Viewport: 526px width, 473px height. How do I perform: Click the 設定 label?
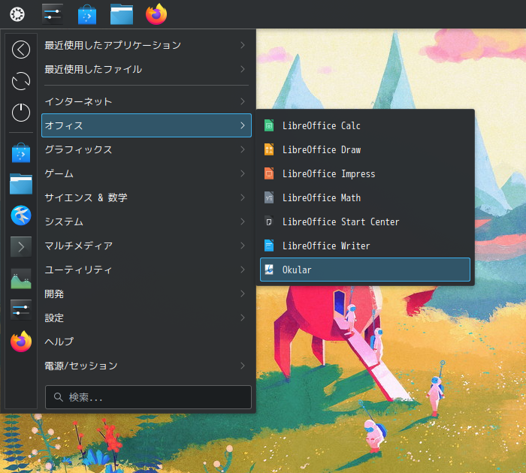click(x=54, y=318)
